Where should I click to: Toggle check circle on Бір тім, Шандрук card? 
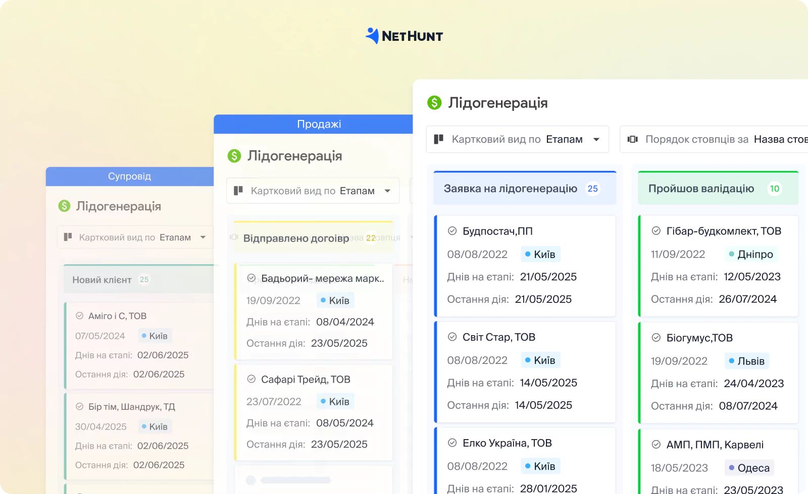pos(79,407)
